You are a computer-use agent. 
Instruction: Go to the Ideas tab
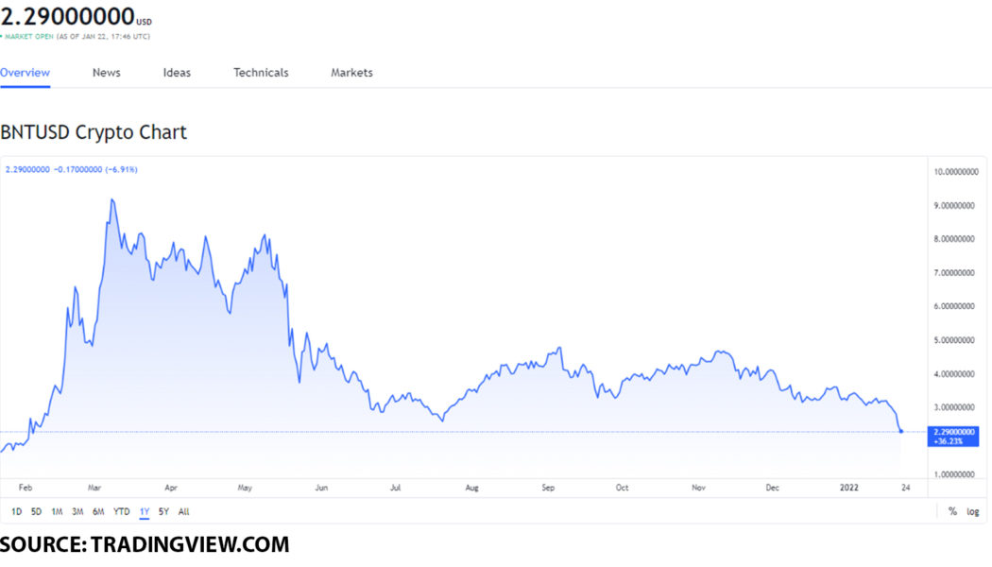177,73
